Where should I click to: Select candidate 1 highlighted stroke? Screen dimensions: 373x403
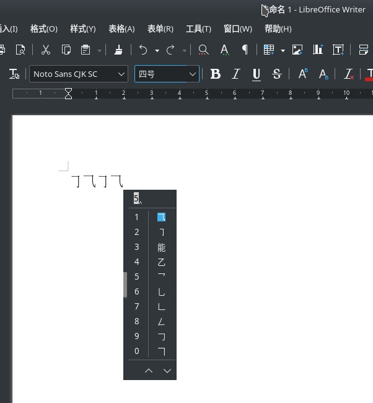coord(161,217)
